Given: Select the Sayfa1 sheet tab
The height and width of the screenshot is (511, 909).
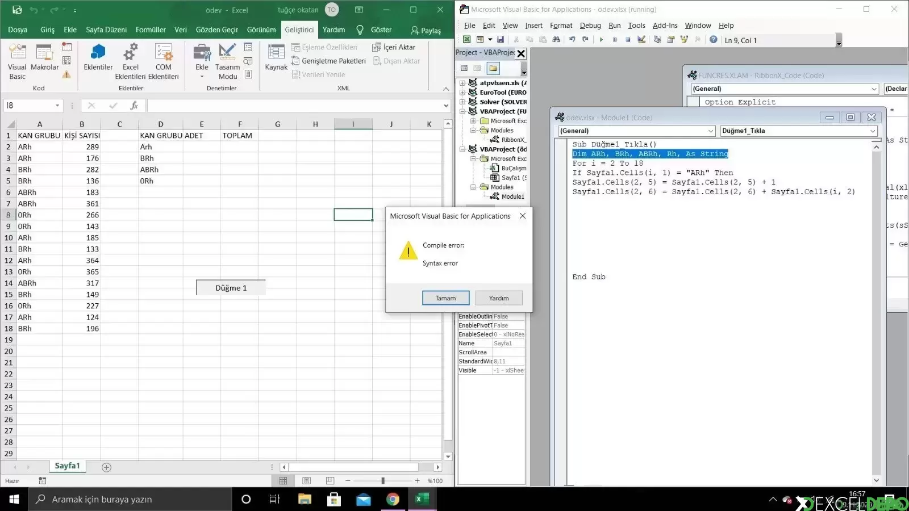Looking at the screenshot, I should coord(67,466).
